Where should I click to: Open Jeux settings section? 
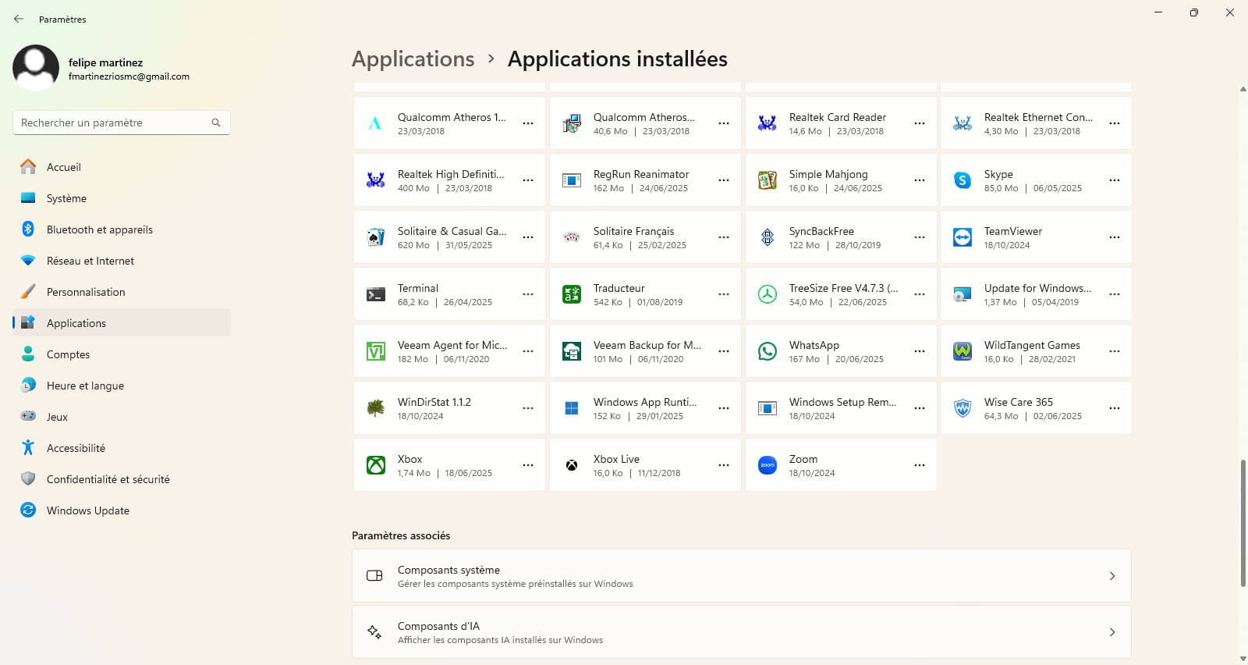pos(122,417)
